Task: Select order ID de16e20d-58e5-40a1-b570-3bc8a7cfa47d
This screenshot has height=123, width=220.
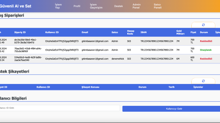Action: [25, 41]
